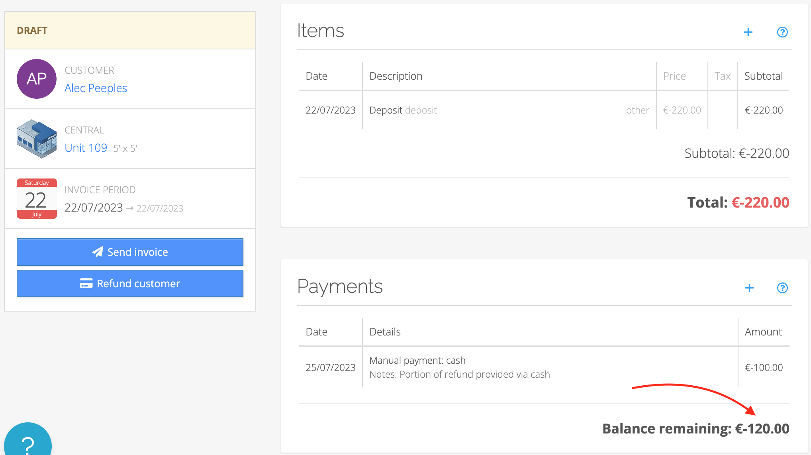
Task: Open the Unit 109 link
Action: pyautogui.click(x=86, y=148)
